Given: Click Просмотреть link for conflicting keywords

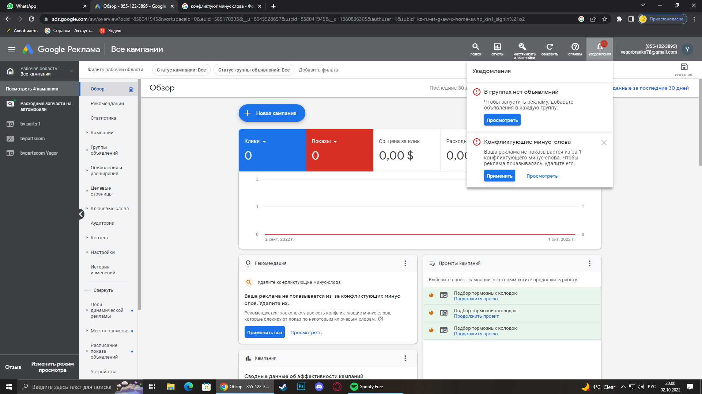Looking at the screenshot, I should click(x=542, y=175).
